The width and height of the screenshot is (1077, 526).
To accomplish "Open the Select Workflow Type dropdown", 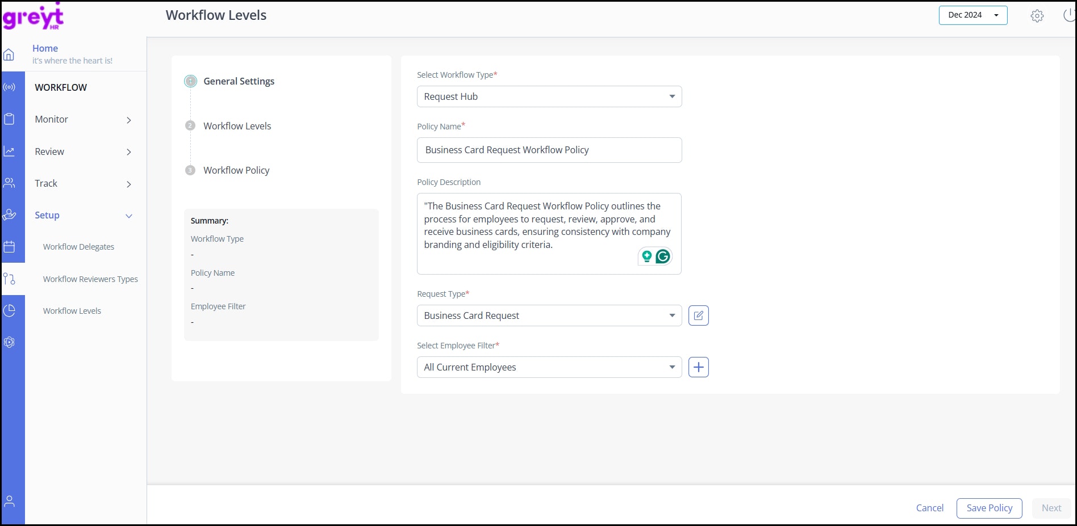I will click(x=549, y=96).
